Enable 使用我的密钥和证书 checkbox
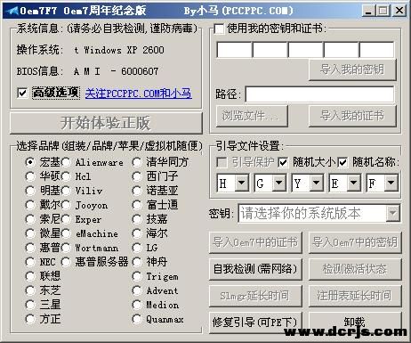This screenshot has height=343, width=411. click(x=219, y=29)
